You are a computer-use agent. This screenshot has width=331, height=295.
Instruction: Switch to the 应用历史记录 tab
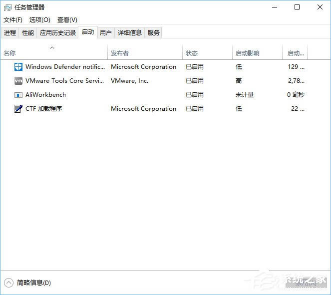click(57, 33)
